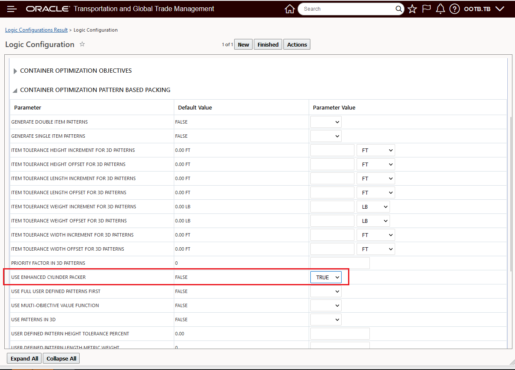This screenshot has height=370, width=515.
Task: Open FT unit dropdown for Width Increment
Action: pyautogui.click(x=376, y=235)
